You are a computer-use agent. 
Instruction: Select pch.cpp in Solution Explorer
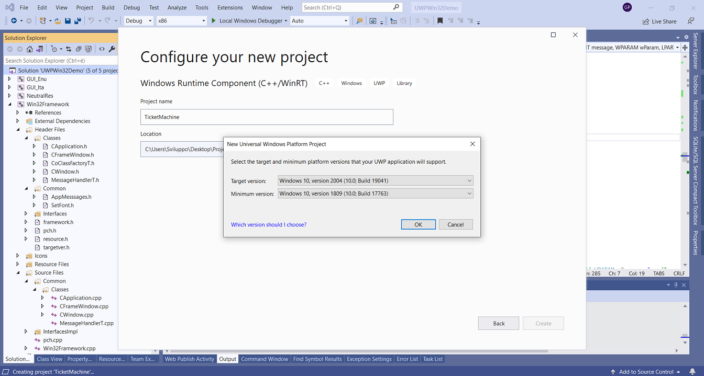(52, 340)
